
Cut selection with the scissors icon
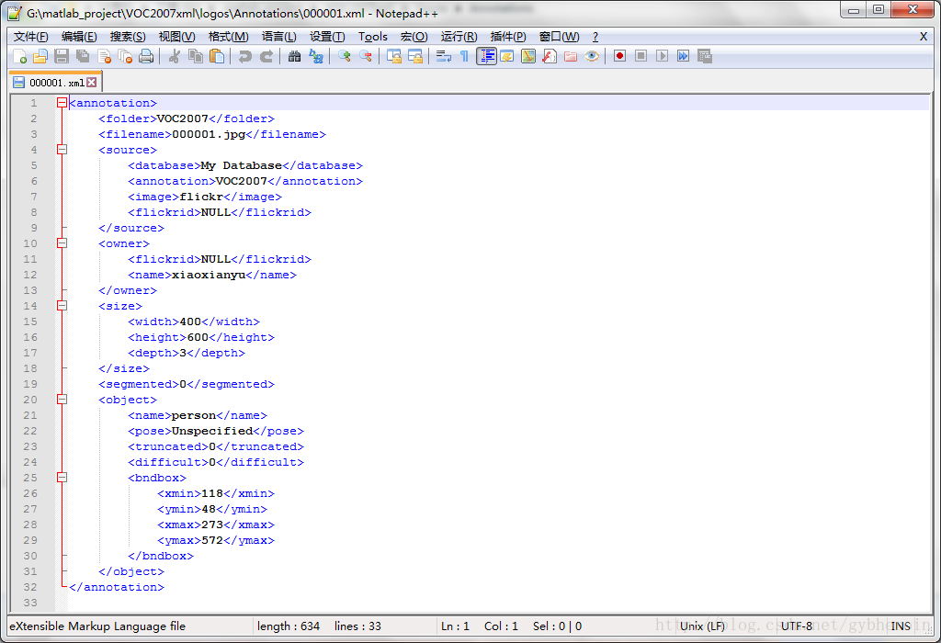coord(175,56)
